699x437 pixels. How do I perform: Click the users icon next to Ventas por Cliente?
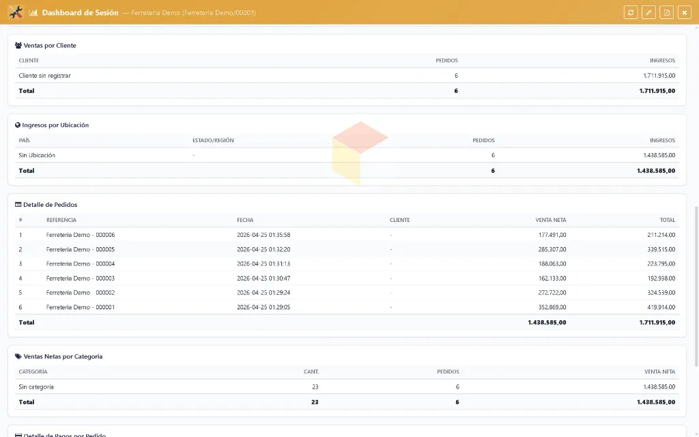(x=18, y=46)
